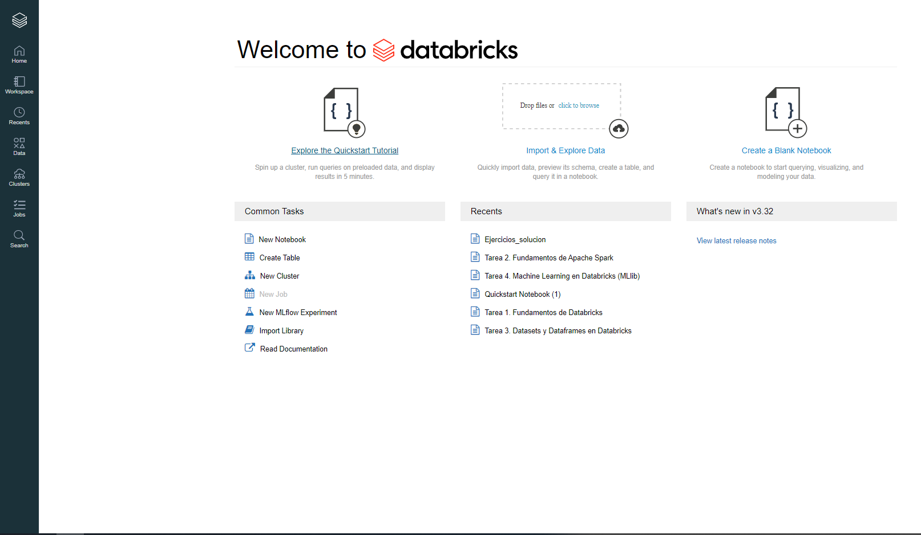Click the Databricks logo in the sidebar

pyautogui.click(x=19, y=21)
